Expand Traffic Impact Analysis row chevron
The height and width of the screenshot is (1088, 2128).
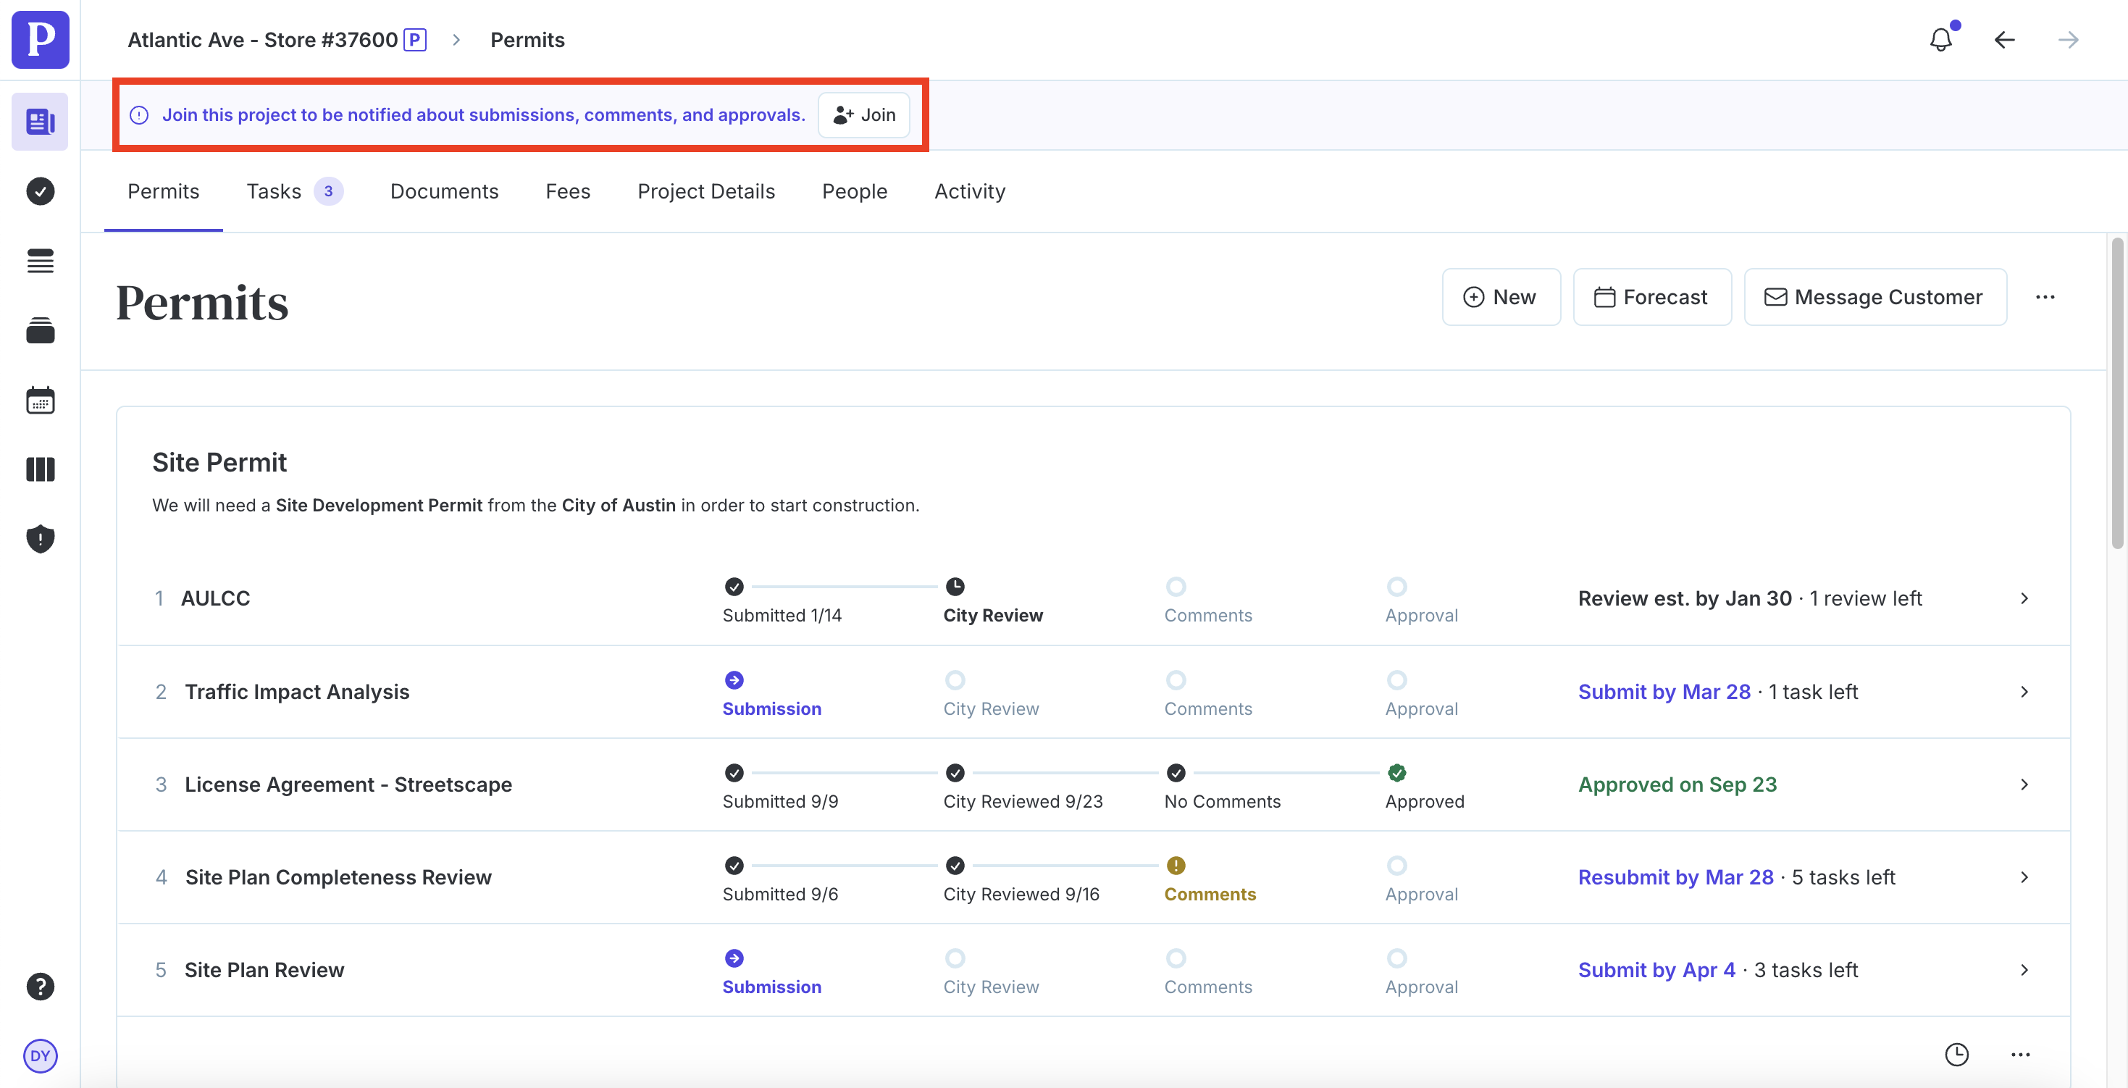[x=2024, y=692]
